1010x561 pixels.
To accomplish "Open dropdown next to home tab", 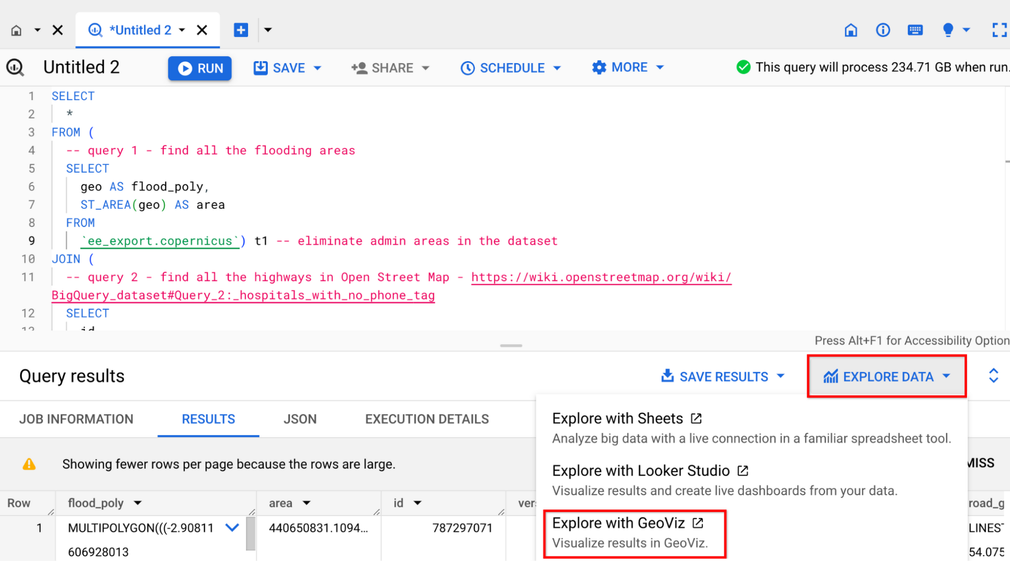I will pyautogui.click(x=37, y=30).
